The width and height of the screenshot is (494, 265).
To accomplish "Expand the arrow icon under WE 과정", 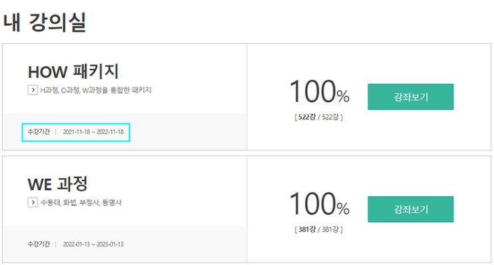I will point(32,203).
